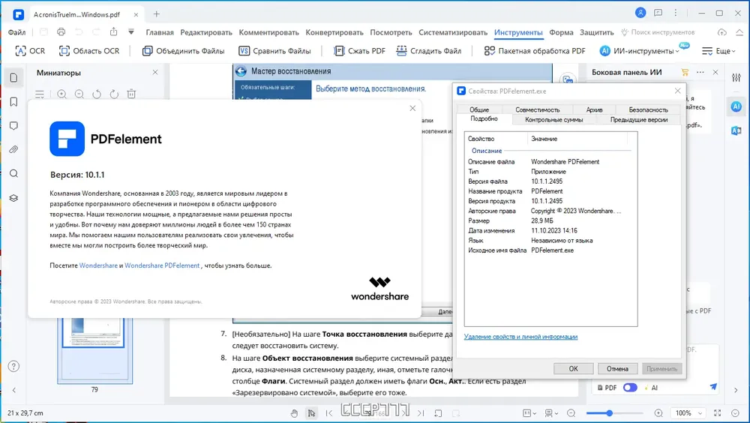Open the properties sliders icon on right edge
Screen dimensions: 750x423
[x=736, y=77]
